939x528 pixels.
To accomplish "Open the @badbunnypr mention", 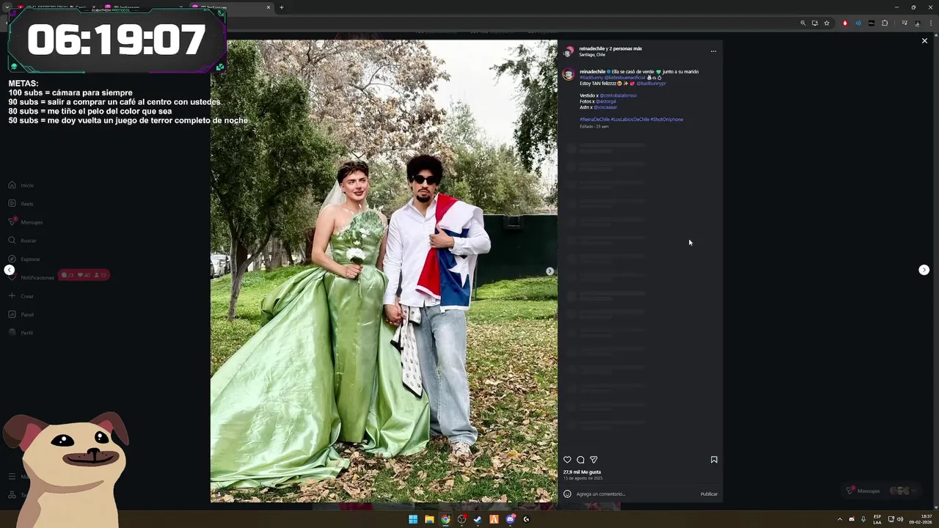I will coord(651,84).
